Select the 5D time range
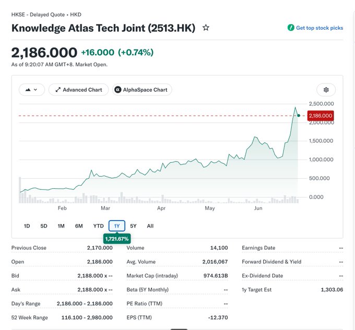 [44, 226]
